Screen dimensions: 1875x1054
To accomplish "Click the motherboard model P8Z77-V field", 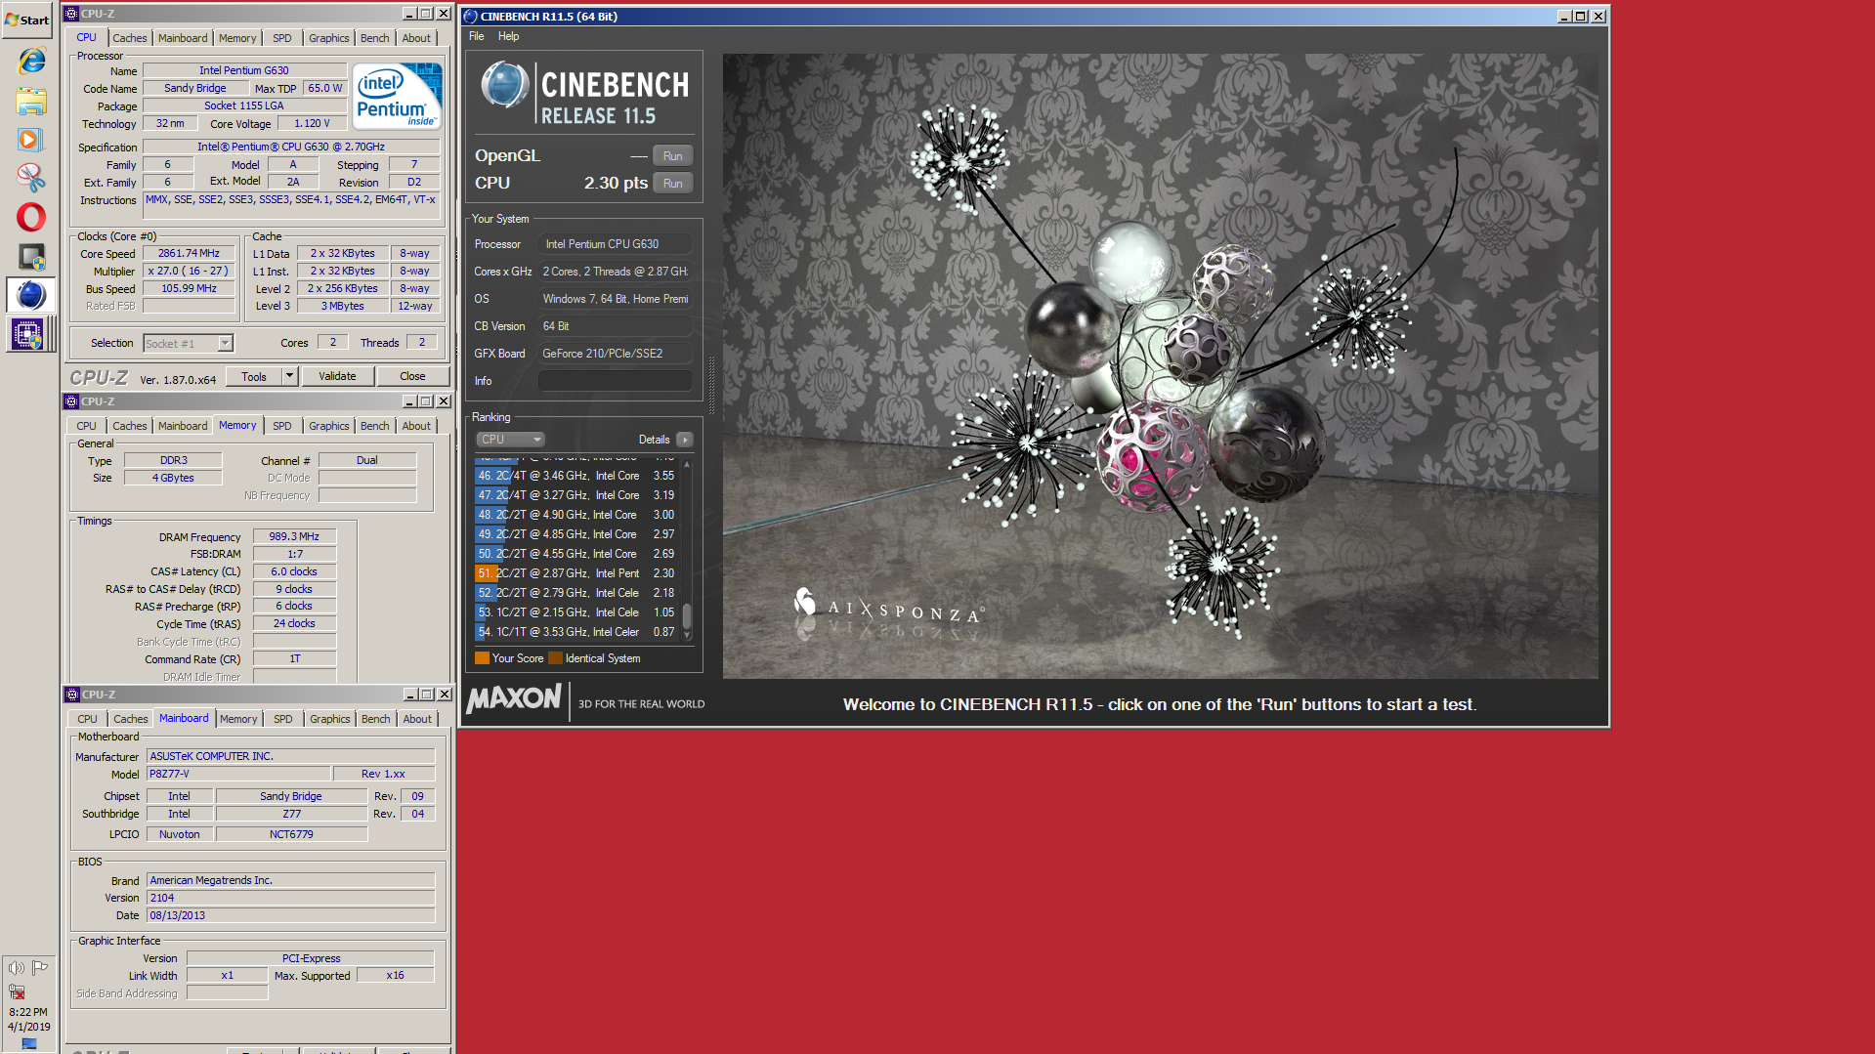I will pyautogui.click(x=237, y=774).
